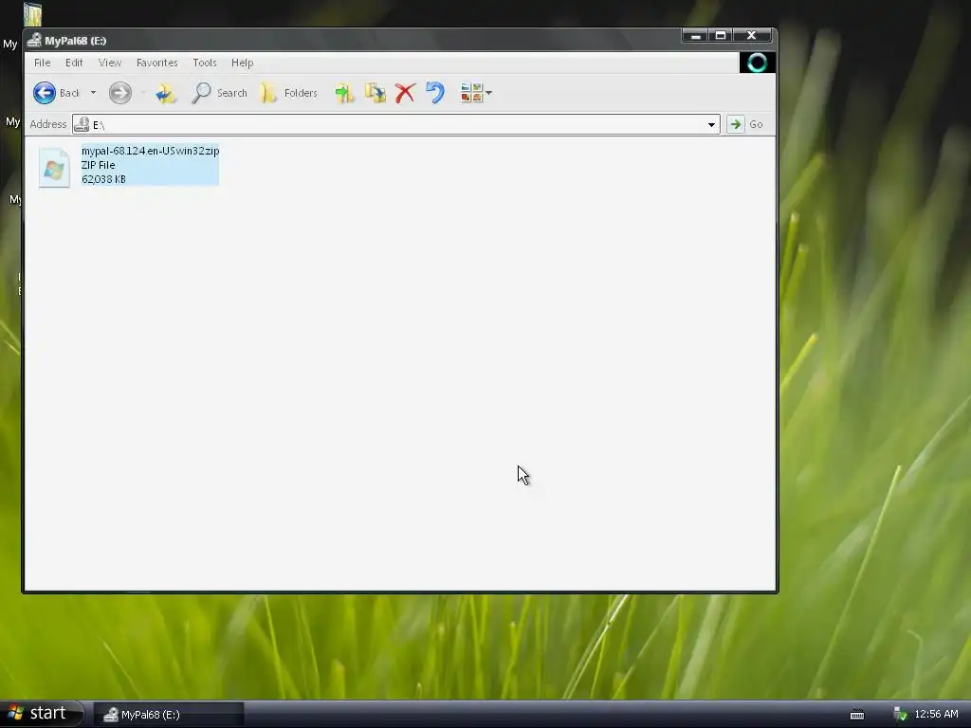Click the Move To toolbar icon
Screen dimensions: 971x728
(344, 93)
